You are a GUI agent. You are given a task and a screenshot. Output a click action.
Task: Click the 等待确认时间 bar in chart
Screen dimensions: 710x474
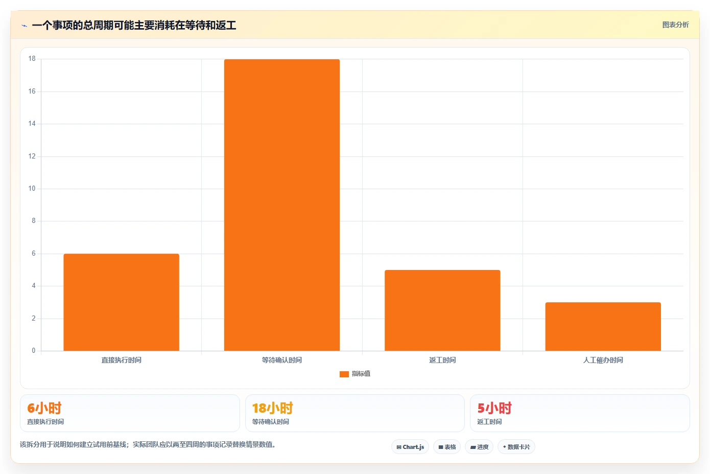[x=282, y=205]
